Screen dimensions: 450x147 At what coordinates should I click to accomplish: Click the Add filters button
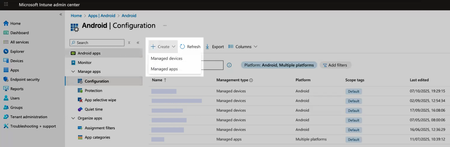(x=335, y=65)
